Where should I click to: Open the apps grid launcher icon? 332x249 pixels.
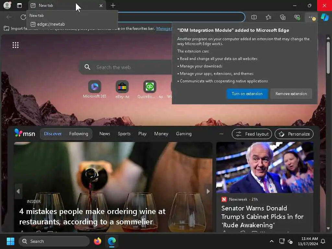tap(16, 45)
